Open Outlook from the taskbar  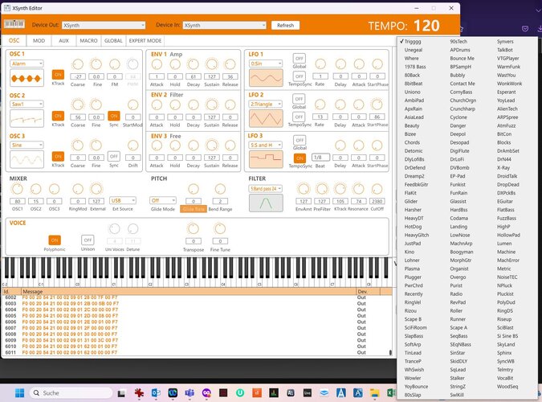156,393
